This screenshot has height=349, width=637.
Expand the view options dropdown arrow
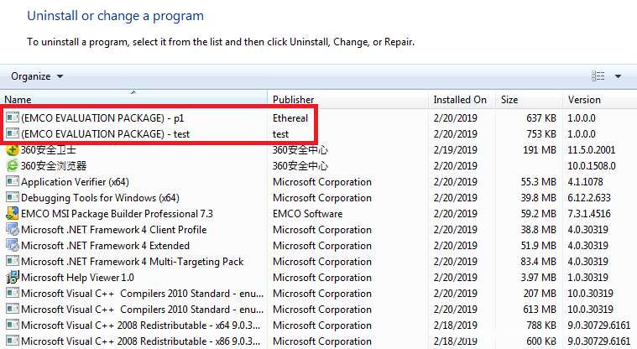(x=618, y=76)
